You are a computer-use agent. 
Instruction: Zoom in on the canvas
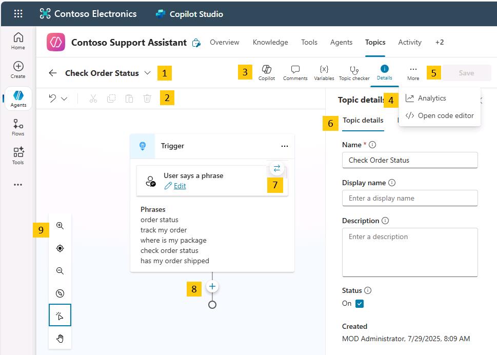click(60, 226)
